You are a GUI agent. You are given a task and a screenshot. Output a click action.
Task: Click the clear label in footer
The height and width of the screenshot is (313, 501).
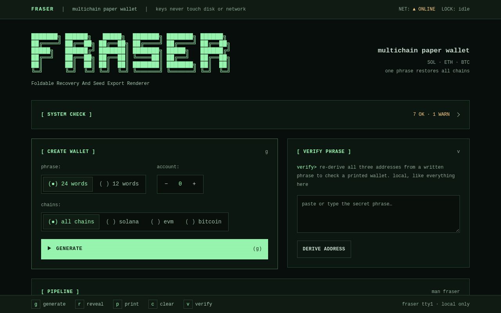pos(167,304)
